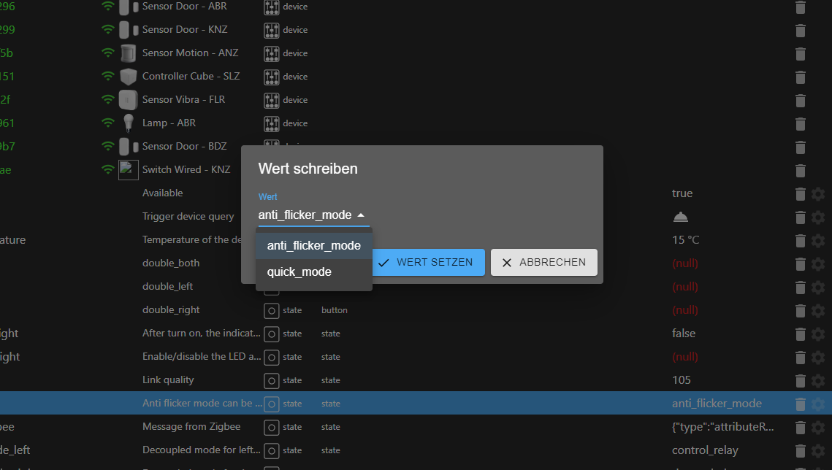Open settings gear for Available state
Screen dimensions: 832x470
click(x=818, y=194)
